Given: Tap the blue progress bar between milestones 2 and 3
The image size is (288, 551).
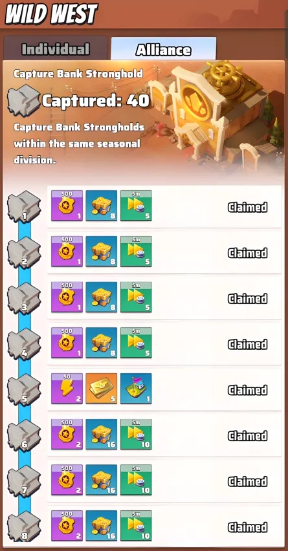Looking at the screenshot, I should 25,275.
